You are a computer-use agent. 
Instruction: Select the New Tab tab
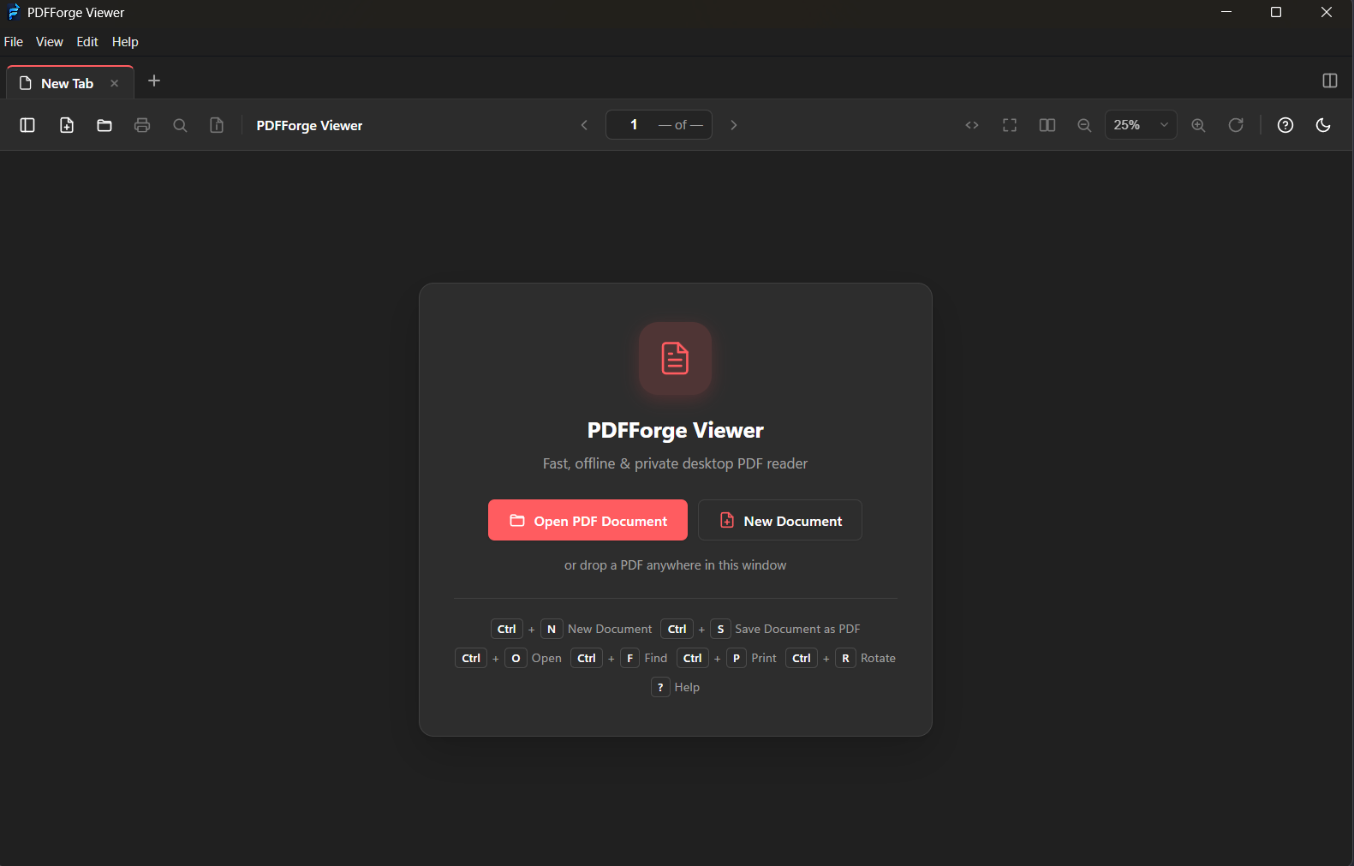[x=70, y=82]
